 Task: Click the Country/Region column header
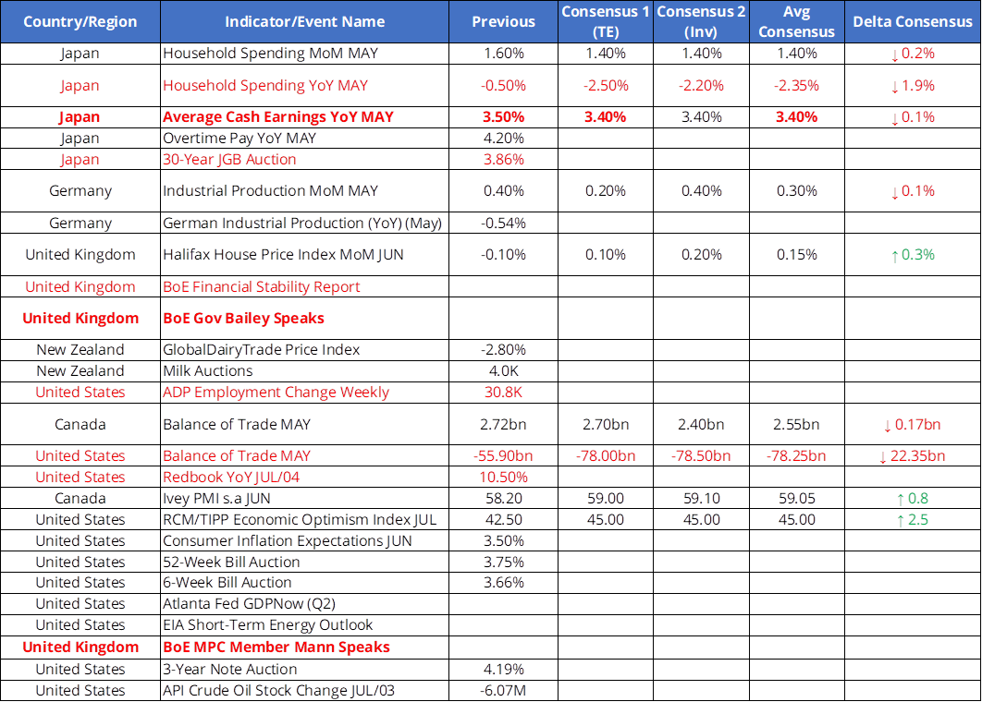(80, 21)
